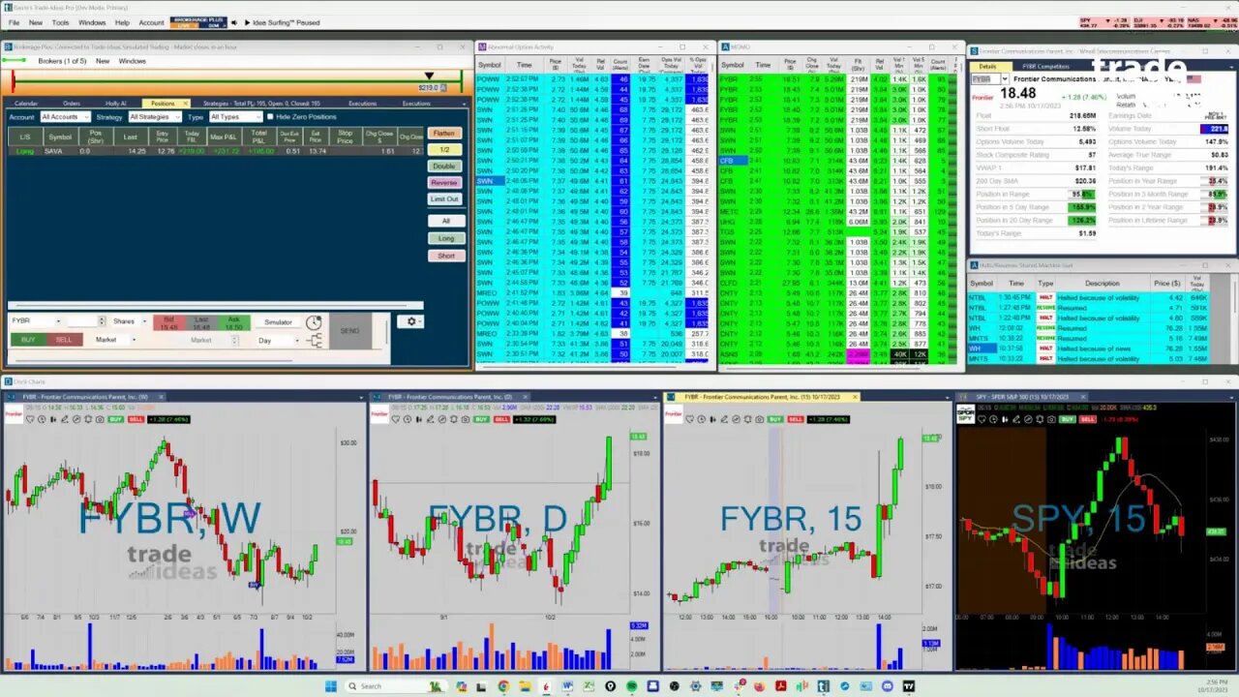Click the taskbar Search box
1239x697 pixels.
(396, 686)
